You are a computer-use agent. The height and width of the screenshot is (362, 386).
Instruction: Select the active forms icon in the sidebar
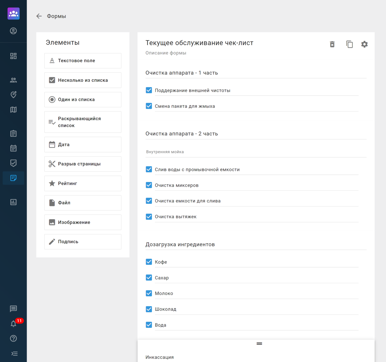point(13,178)
